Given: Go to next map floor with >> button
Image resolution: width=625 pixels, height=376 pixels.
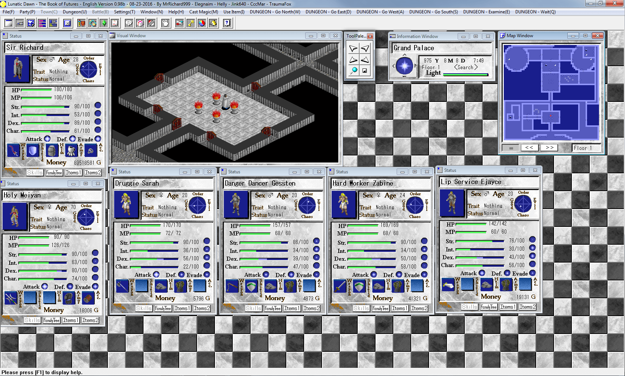Looking at the screenshot, I should pos(550,148).
